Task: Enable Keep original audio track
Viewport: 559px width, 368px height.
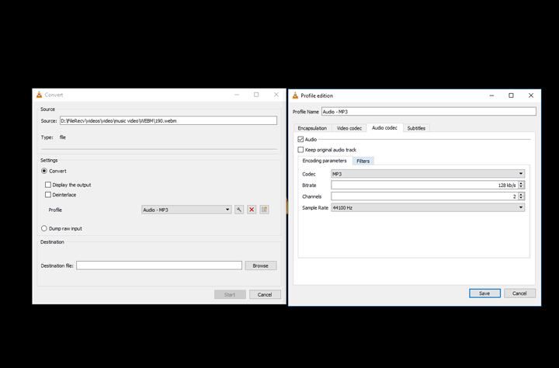Action: point(300,150)
